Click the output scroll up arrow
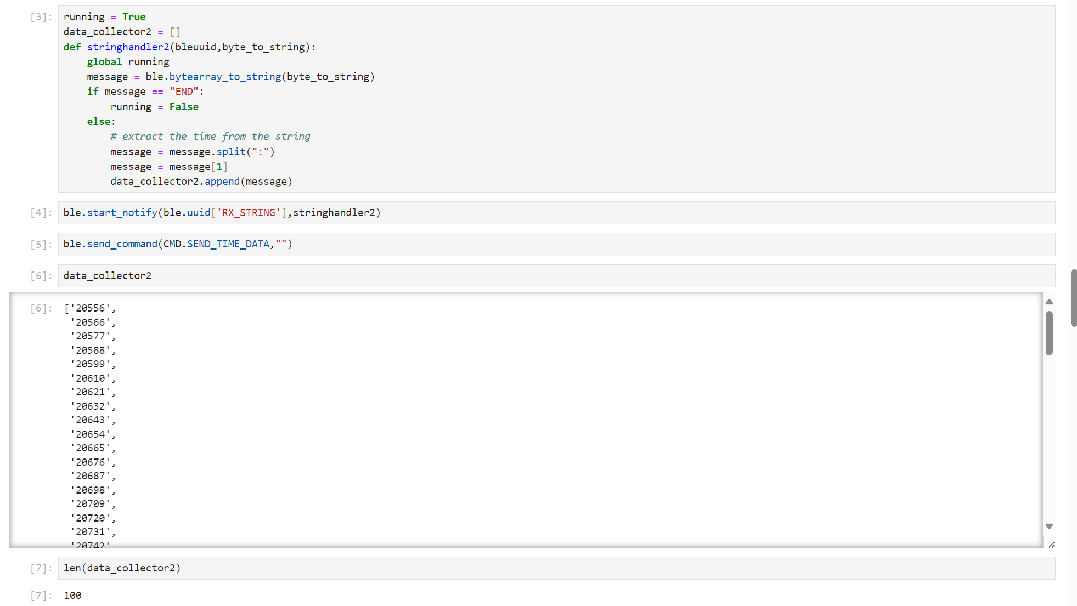Viewport: 1077px width, 606px height. [x=1049, y=302]
